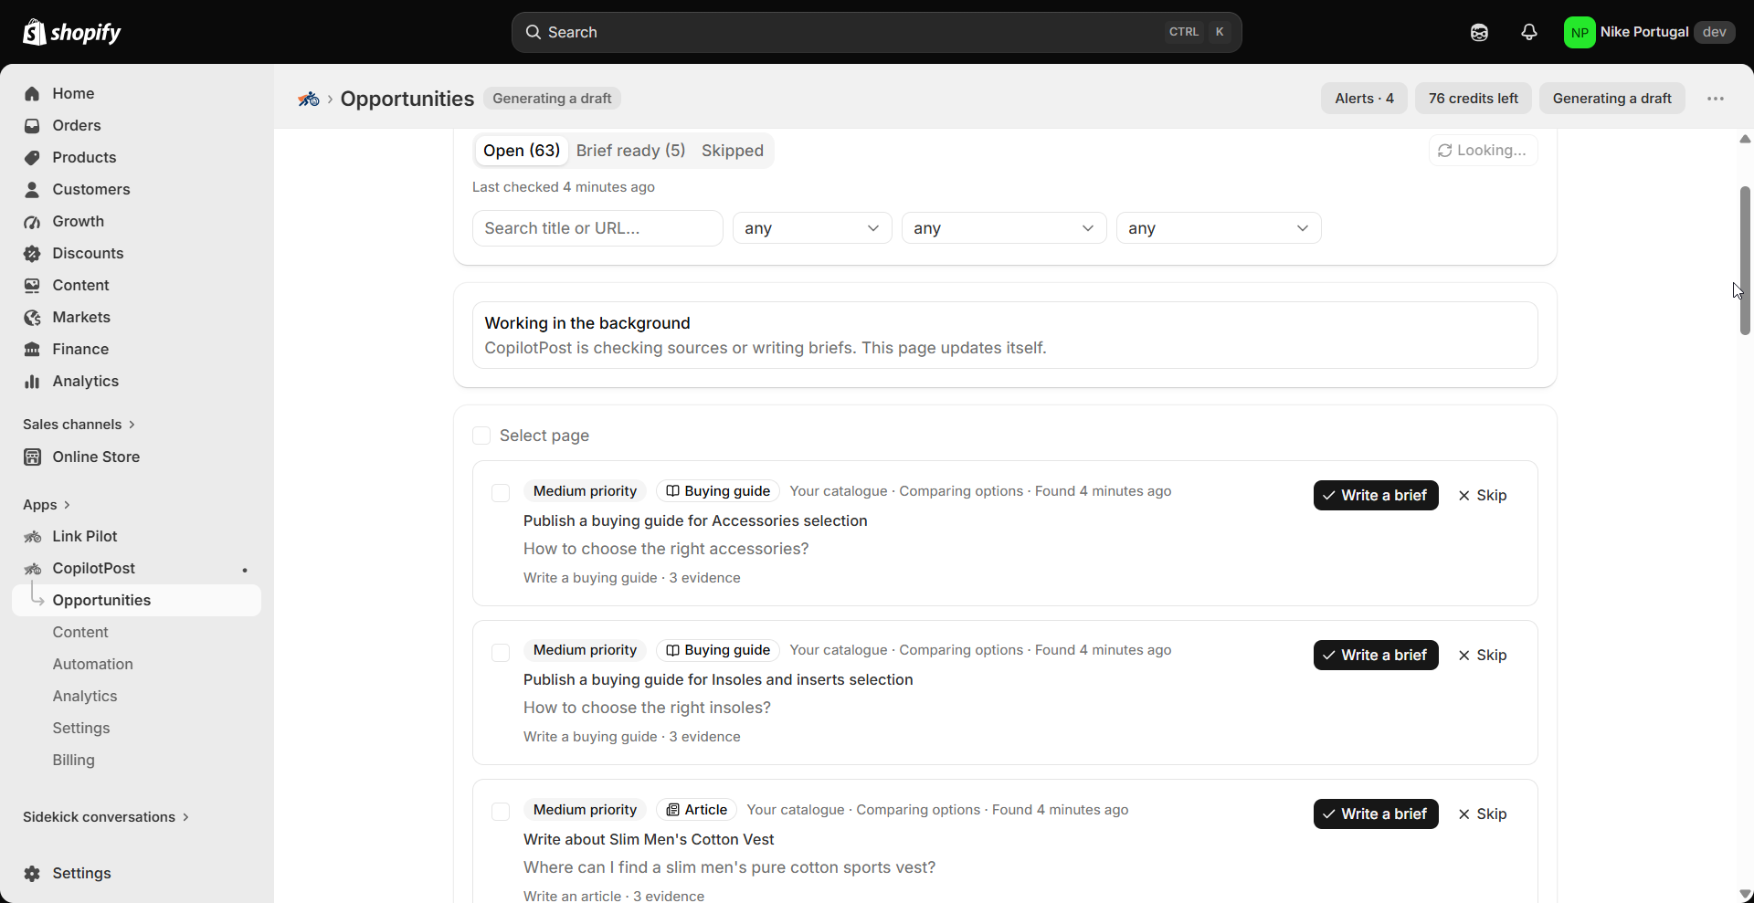The image size is (1754, 903).
Task: Click the Generating a draft header button
Action: [x=1612, y=99]
